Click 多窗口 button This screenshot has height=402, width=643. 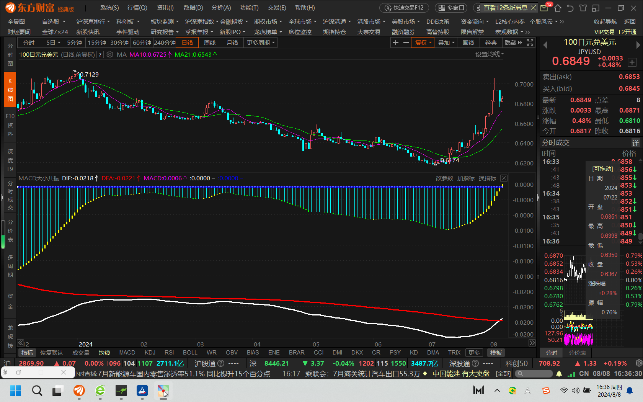coord(452,8)
